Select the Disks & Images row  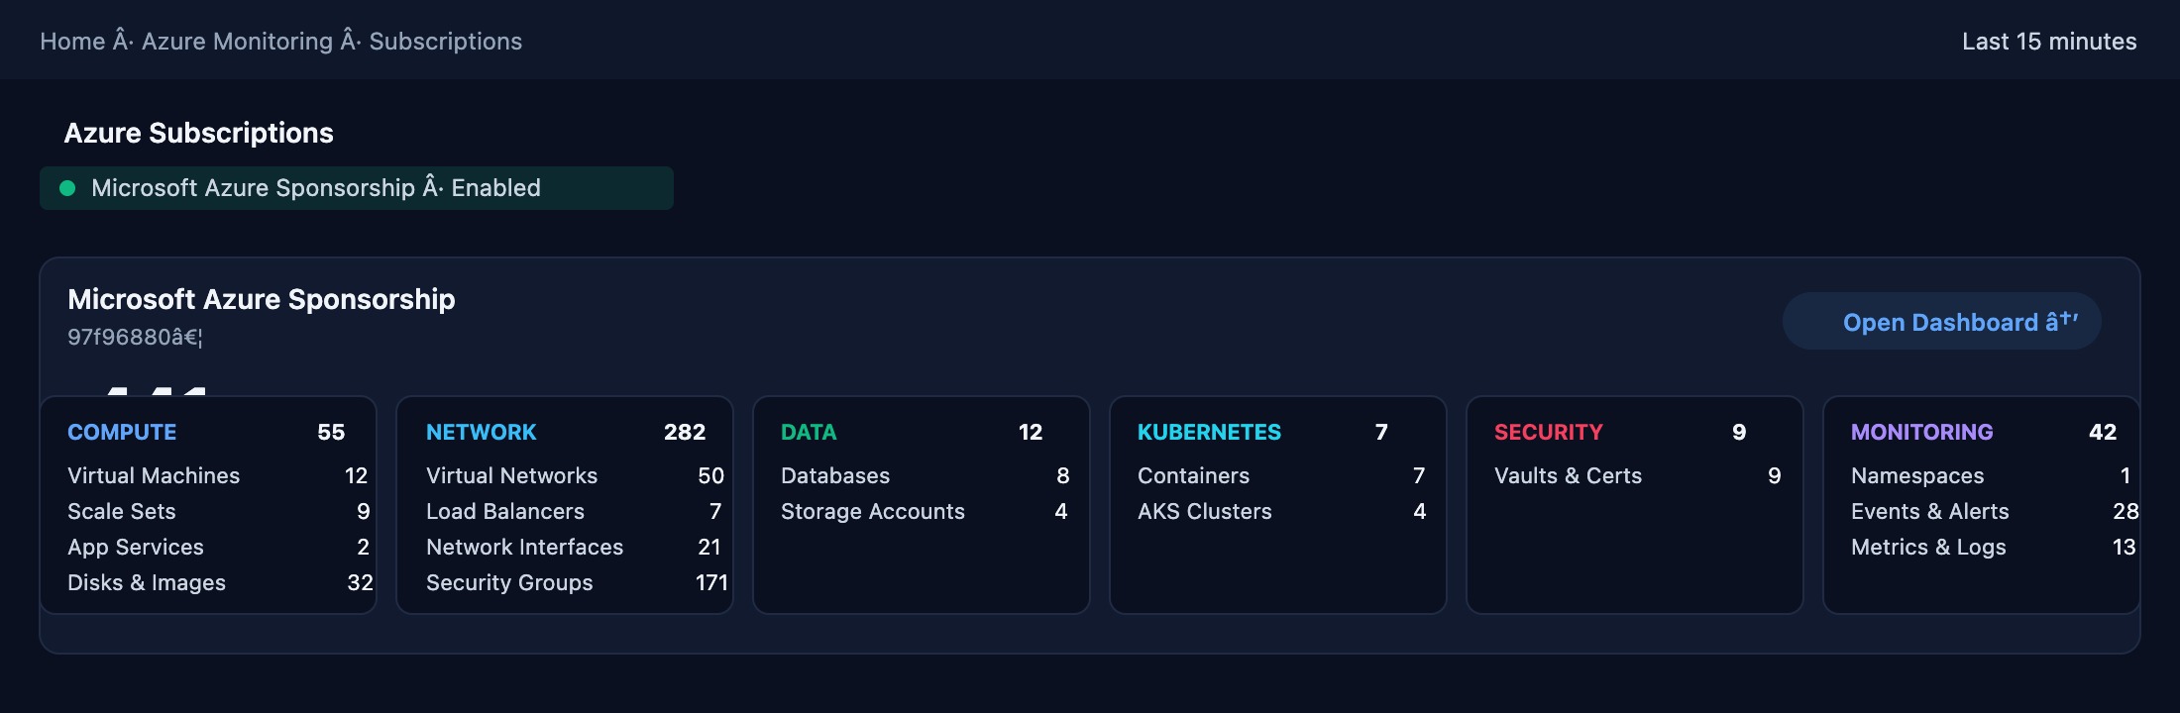pyautogui.click(x=220, y=582)
